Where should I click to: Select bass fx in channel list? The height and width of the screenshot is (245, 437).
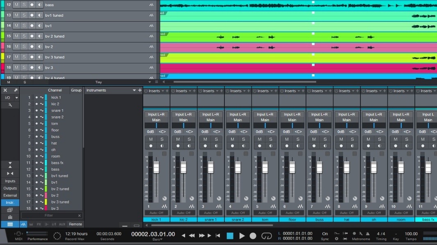tap(57, 163)
